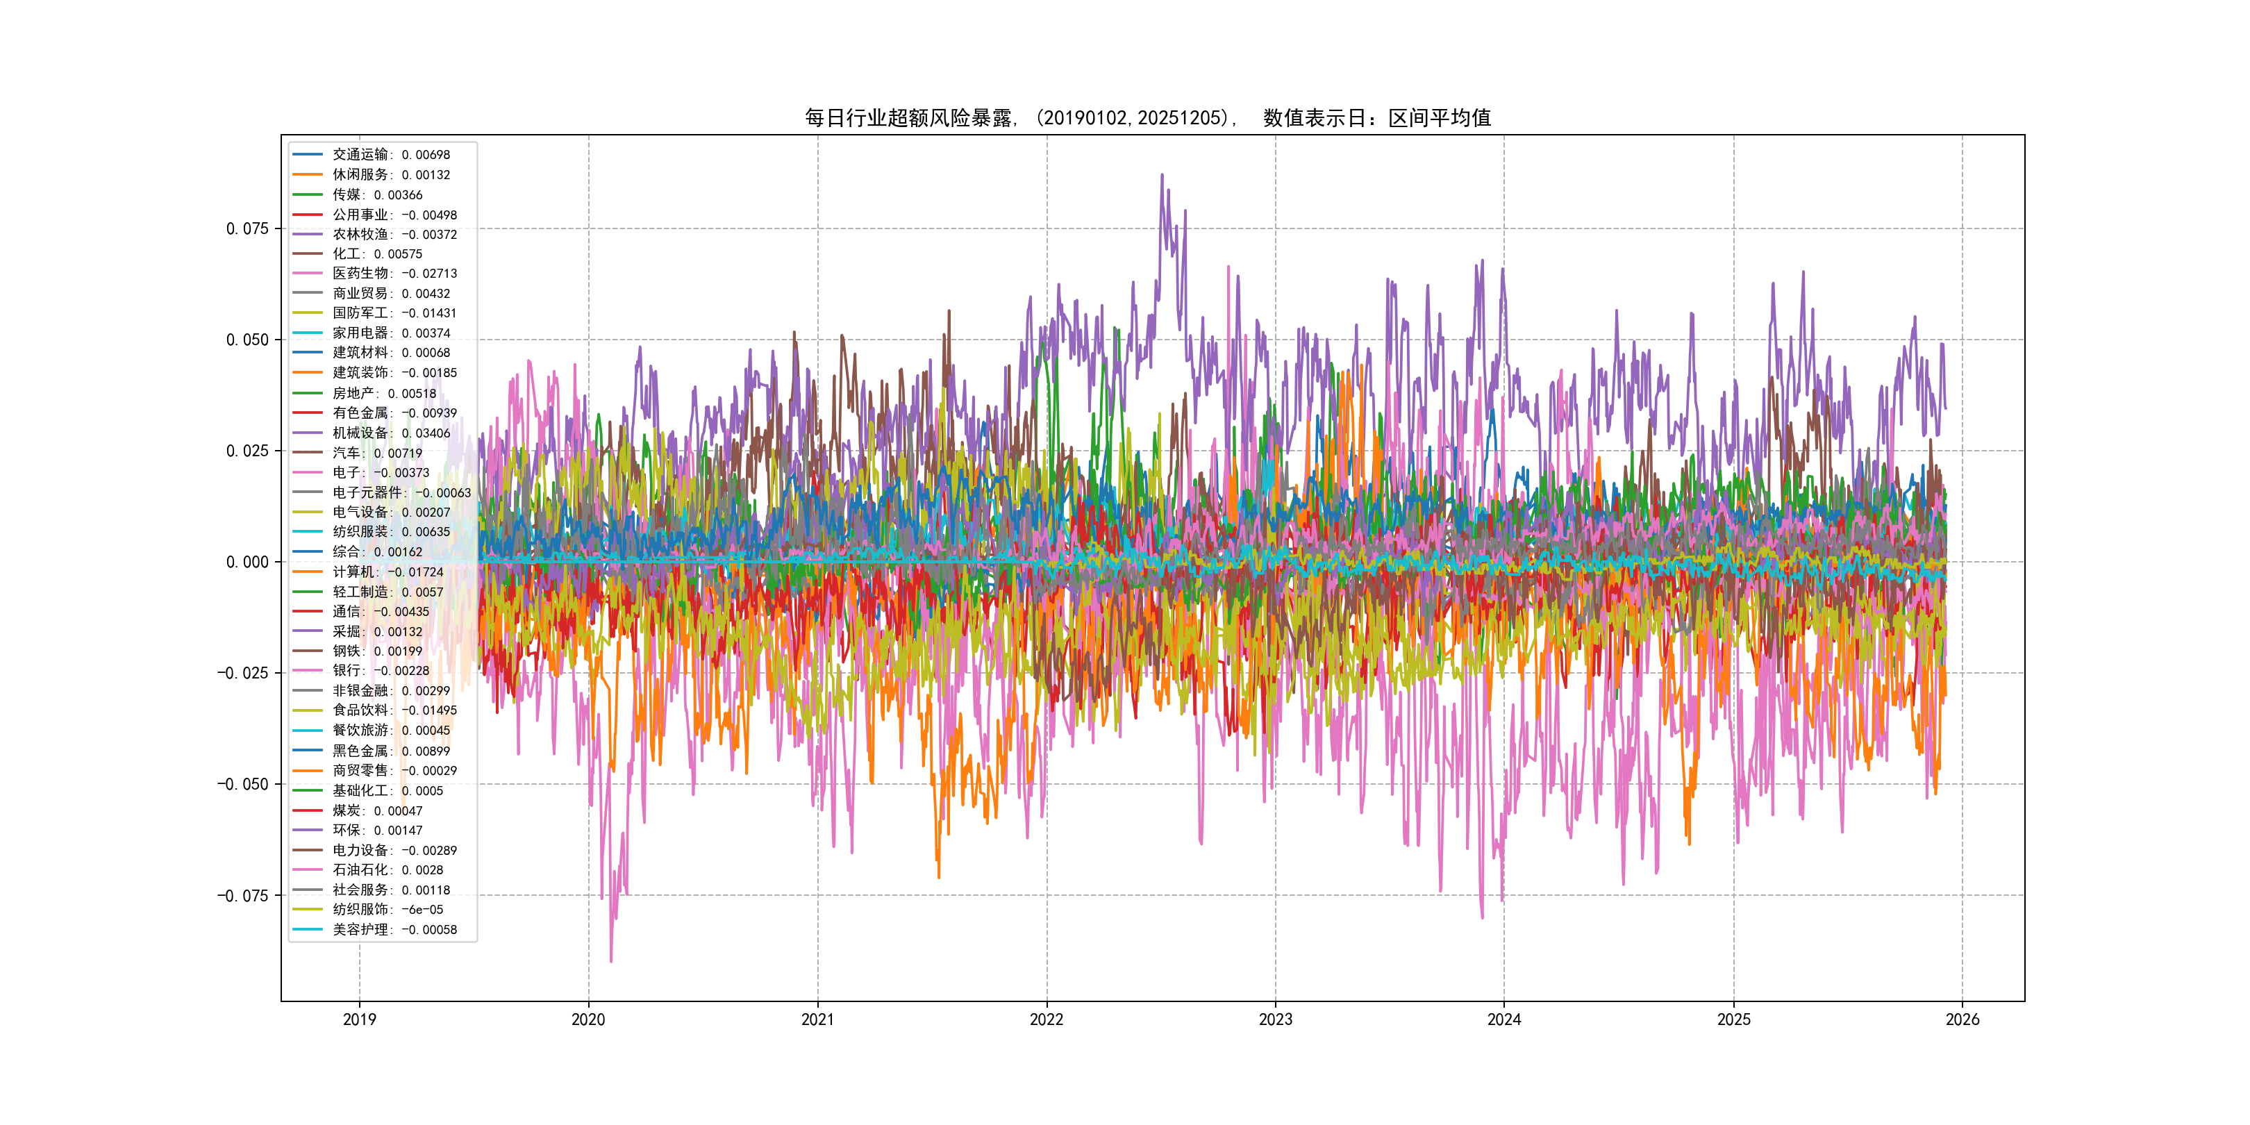The height and width of the screenshot is (1125, 2250).
Task: Click the 2019 x-axis tick label
Action: click(x=359, y=1019)
